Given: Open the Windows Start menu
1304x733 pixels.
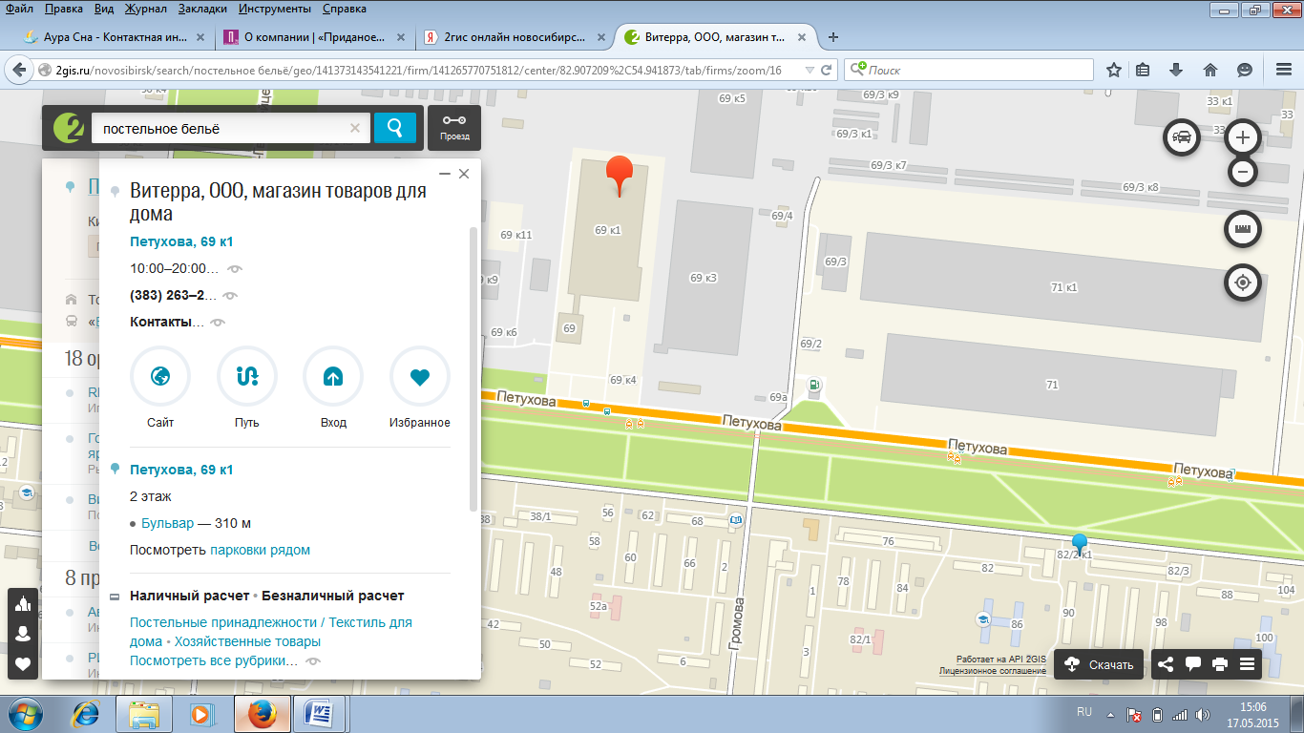Looking at the screenshot, I should (x=25, y=714).
